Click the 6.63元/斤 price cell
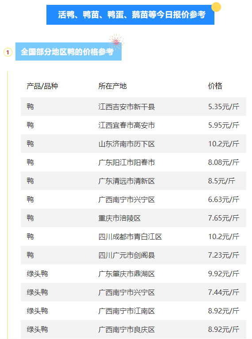 [x=223, y=199]
